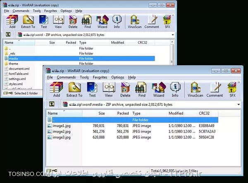The width and height of the screenshot is (248, 183).
Task: Click Test icon in back WinRAR window
Action: coord(44,22)
